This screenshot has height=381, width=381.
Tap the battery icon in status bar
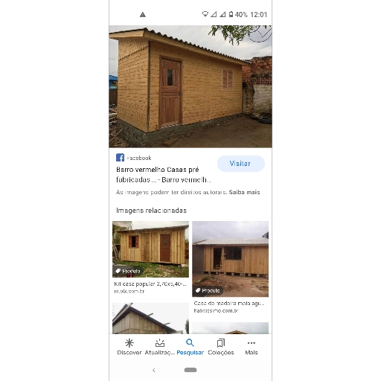click(231, 14)
